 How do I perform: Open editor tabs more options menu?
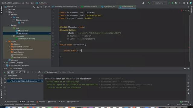pos(188,7)
